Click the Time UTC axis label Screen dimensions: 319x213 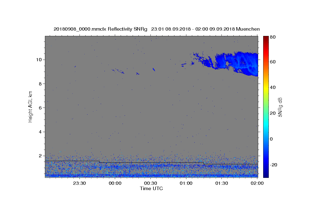click(x=151, y=189)
